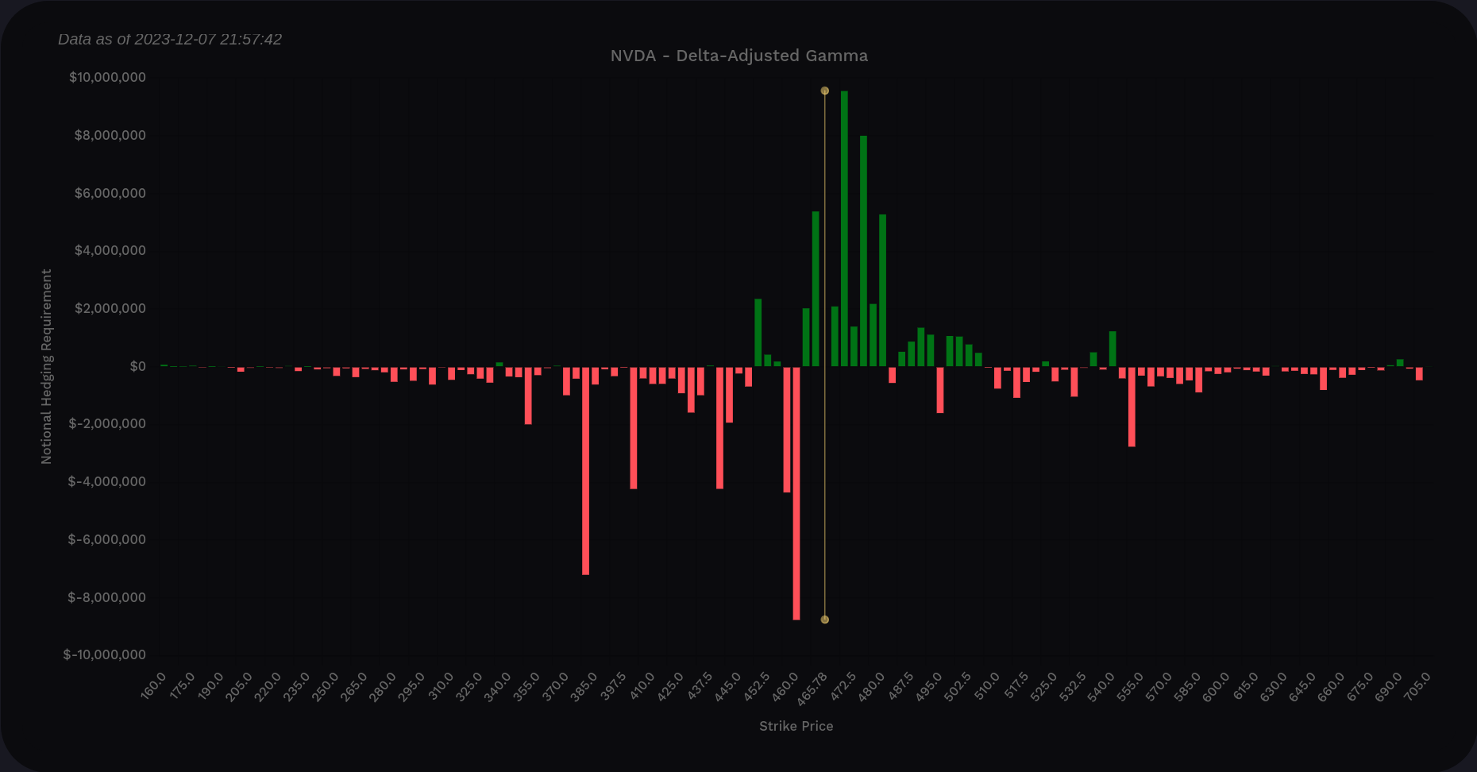The height and width of the screenshot is (772, 1477).
Task: Click the 585.0 strike tick label
Action: tap(1187, 685)
